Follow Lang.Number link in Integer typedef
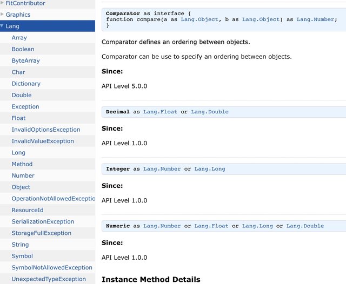Screen dimensions: 346x284 (x=162, y=169)
